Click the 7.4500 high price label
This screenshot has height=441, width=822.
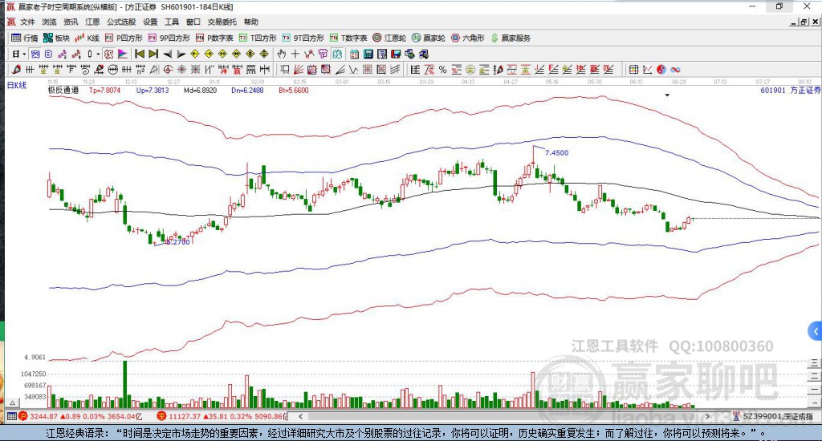tap(556, 153)
